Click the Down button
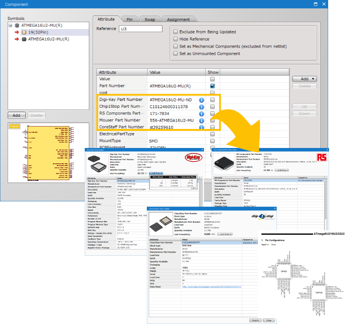The height and width of the screenshot is (324, 349). click(x=304, y=114)
